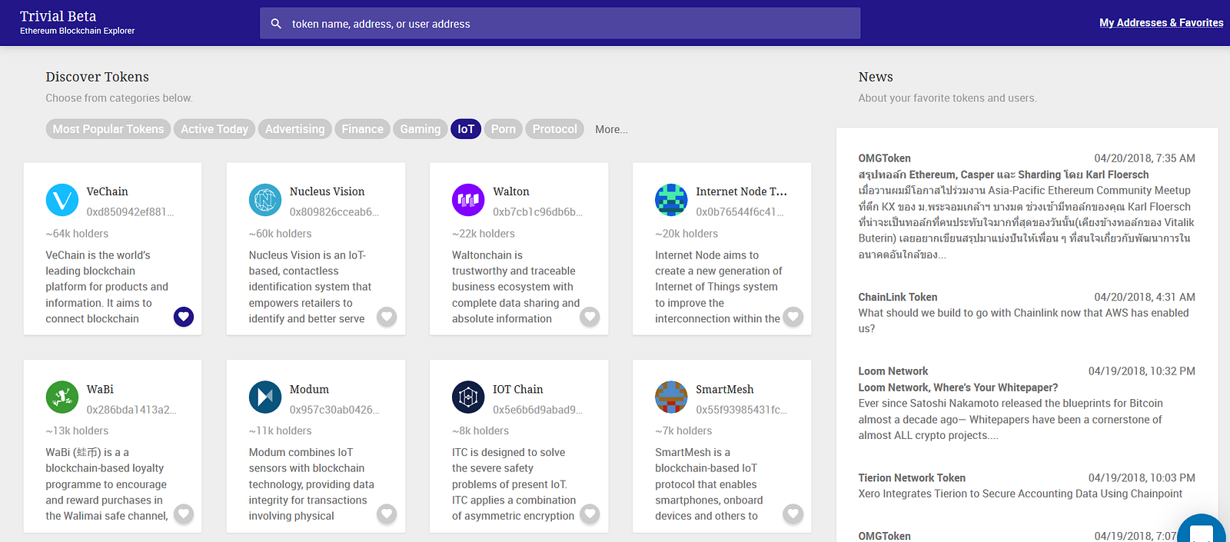Expand More... categories

(611, 130)
